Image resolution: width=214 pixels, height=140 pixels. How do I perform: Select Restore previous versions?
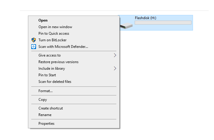click(x=74, y=62)
